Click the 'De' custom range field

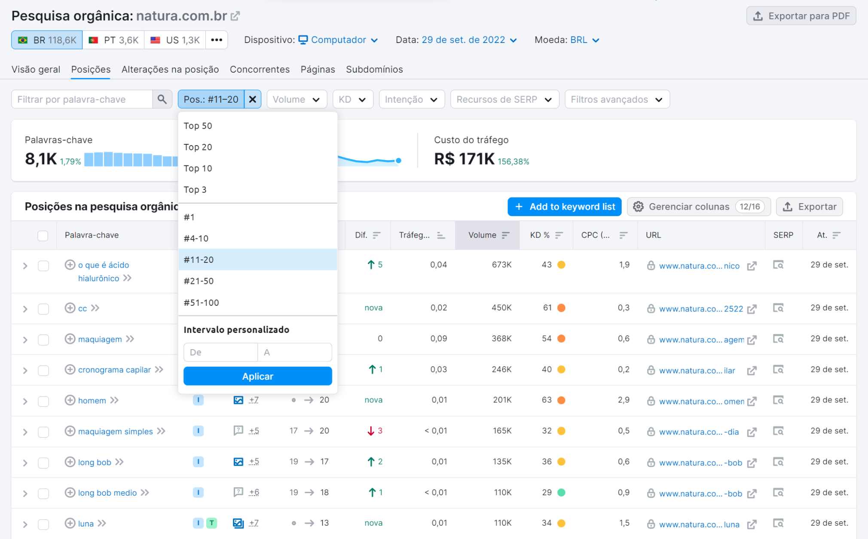[220, 352]
